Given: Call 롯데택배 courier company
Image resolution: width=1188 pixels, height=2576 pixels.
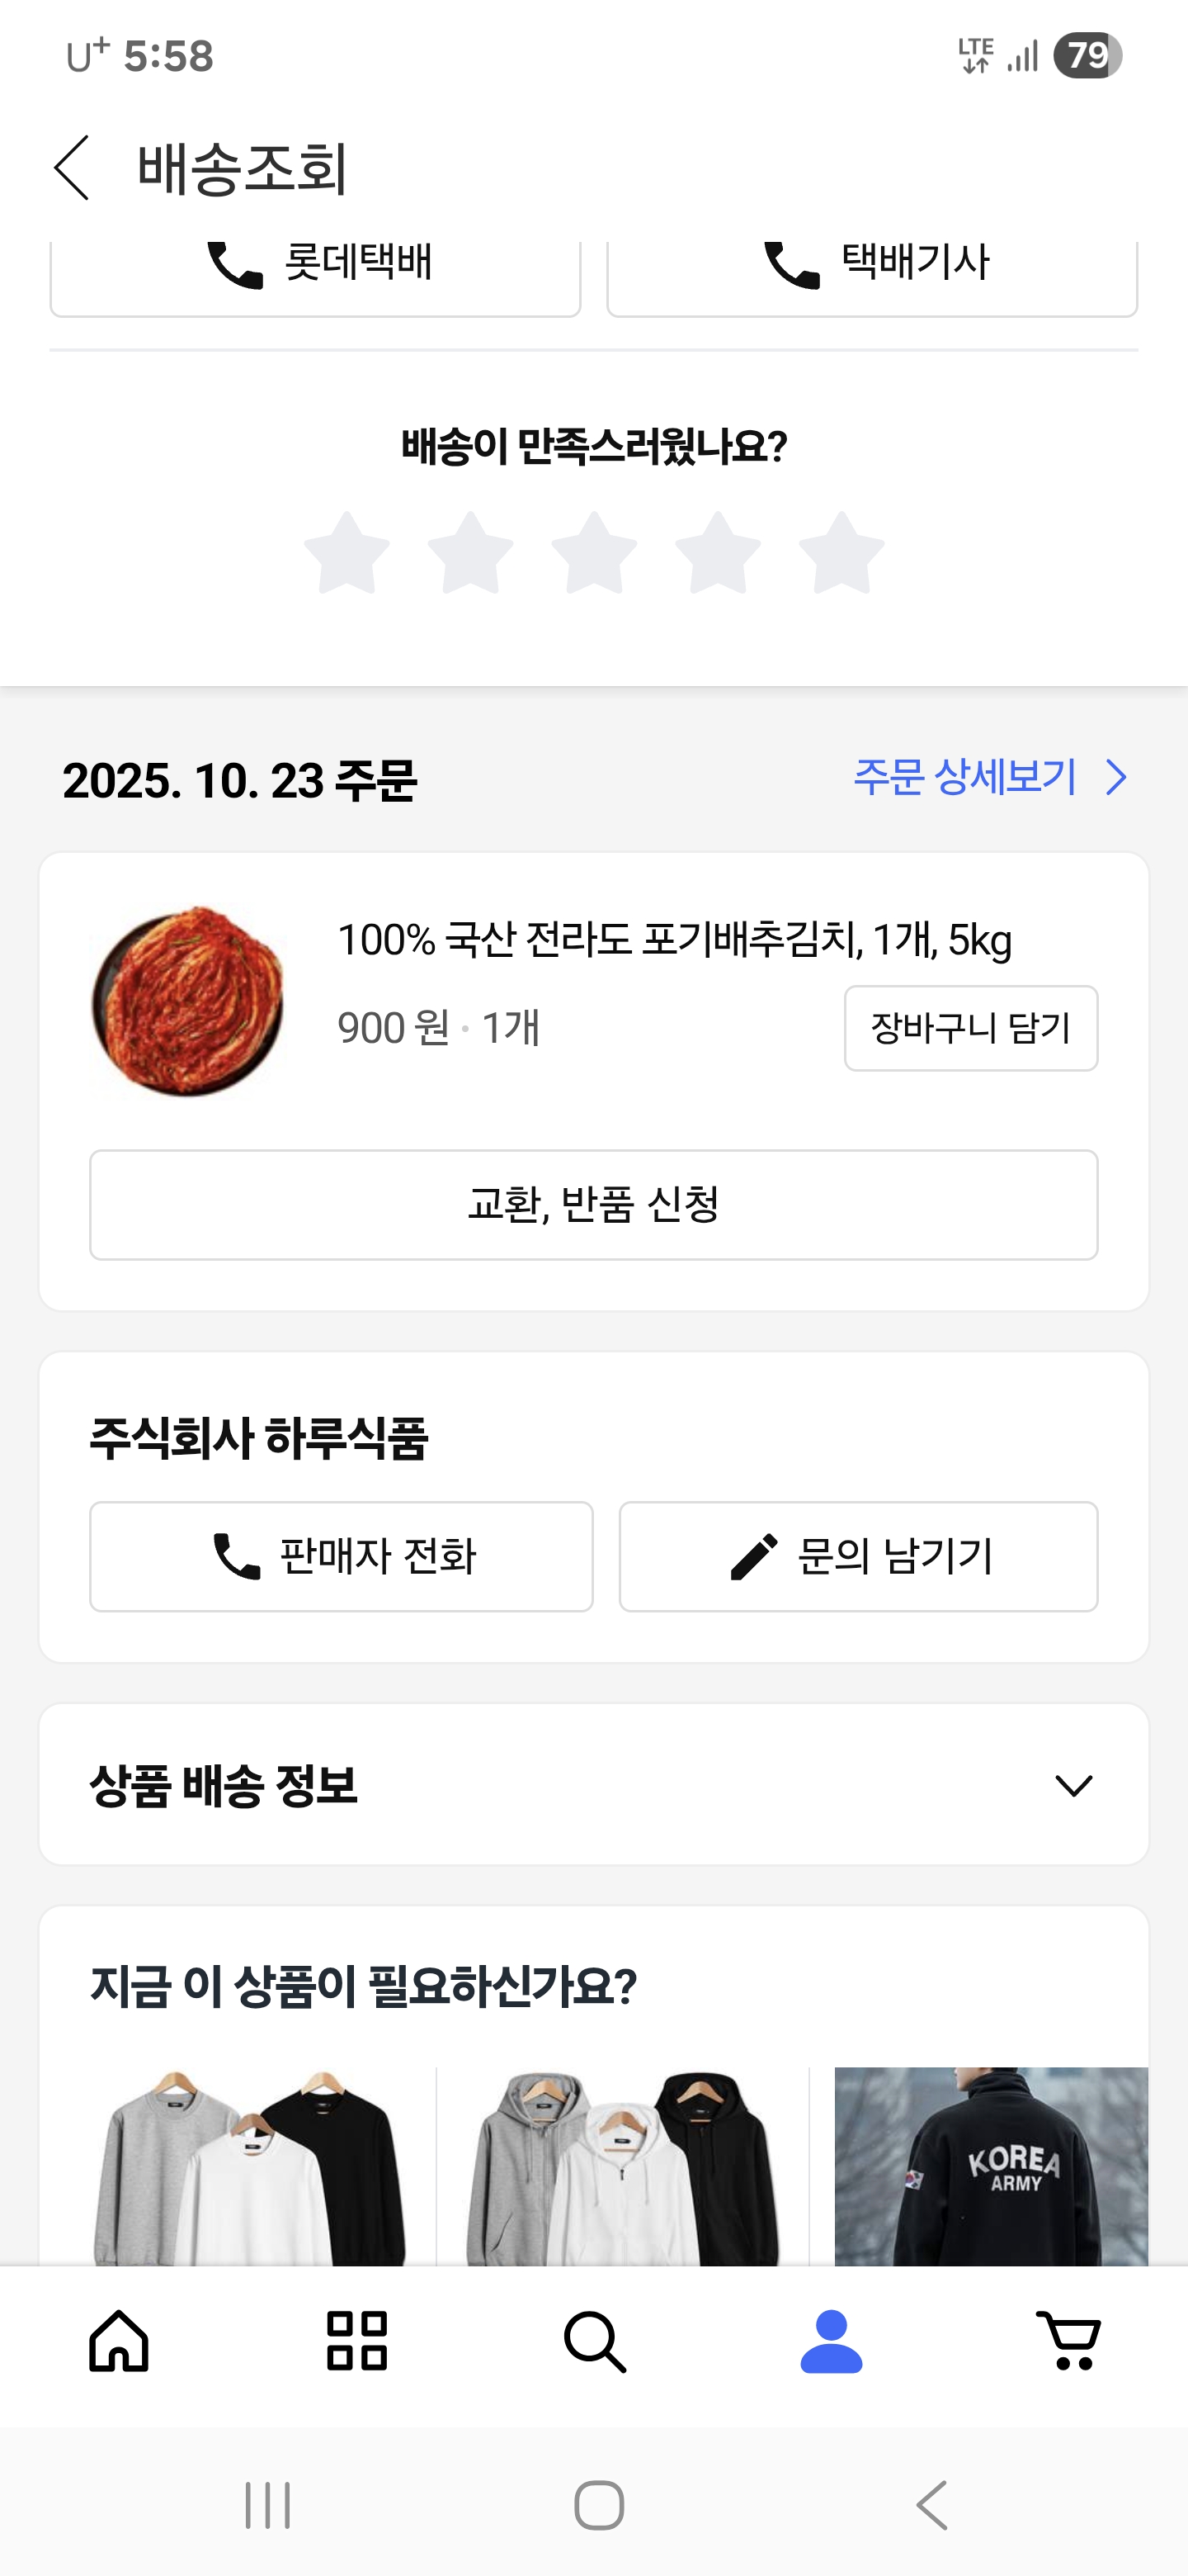Looking at the screenshot, I should pyautogui.click(x=316, y=268).
